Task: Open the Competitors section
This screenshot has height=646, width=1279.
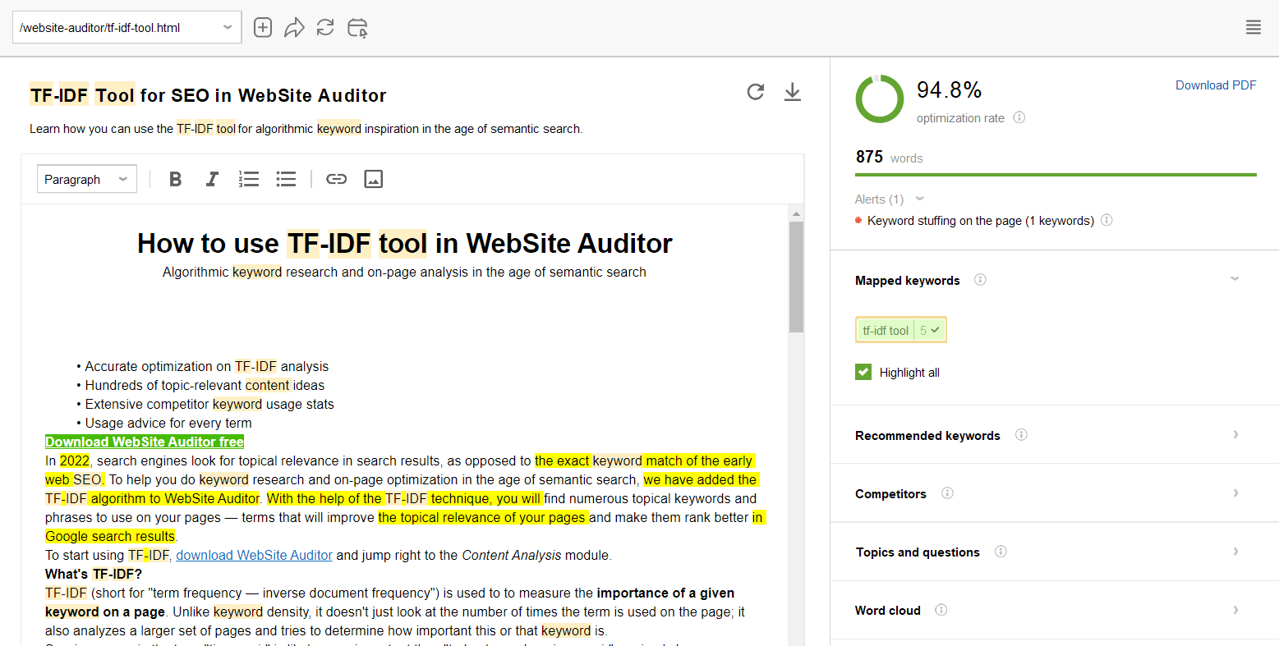Action: click(1235, 493)
